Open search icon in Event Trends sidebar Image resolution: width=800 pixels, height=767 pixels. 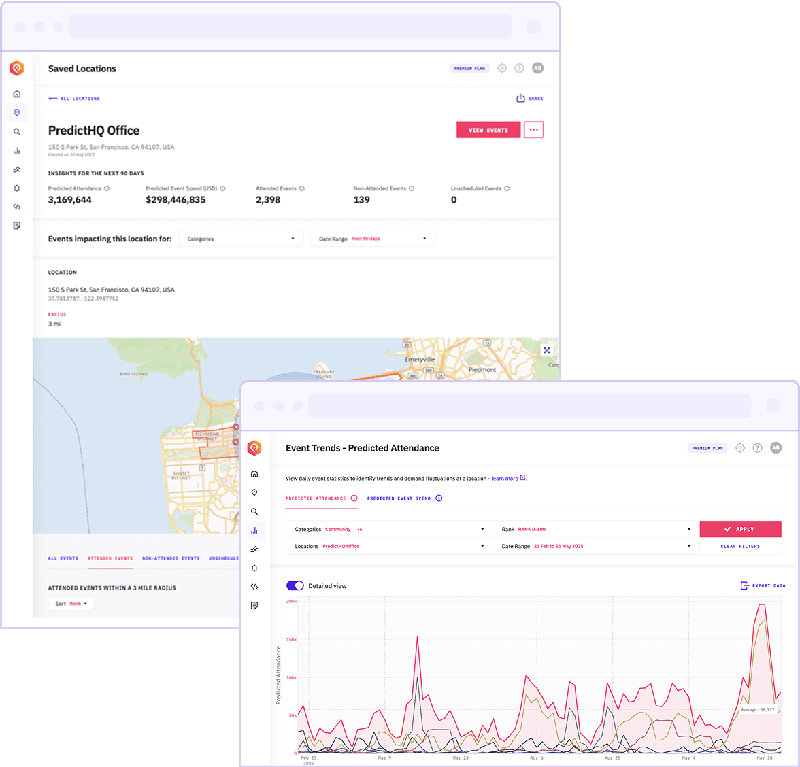point(254,511)
